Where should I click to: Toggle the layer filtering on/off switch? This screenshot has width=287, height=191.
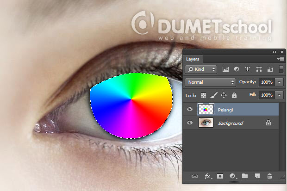click(281, 69)
